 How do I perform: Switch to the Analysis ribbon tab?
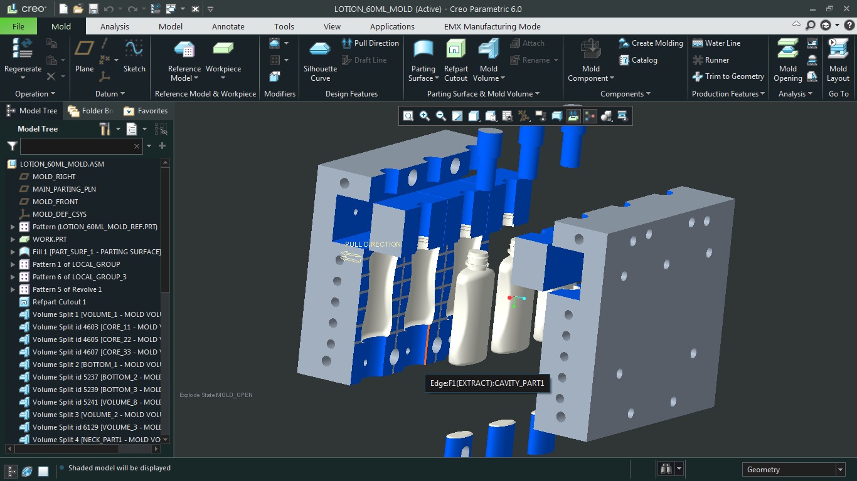tap(115, 26)
